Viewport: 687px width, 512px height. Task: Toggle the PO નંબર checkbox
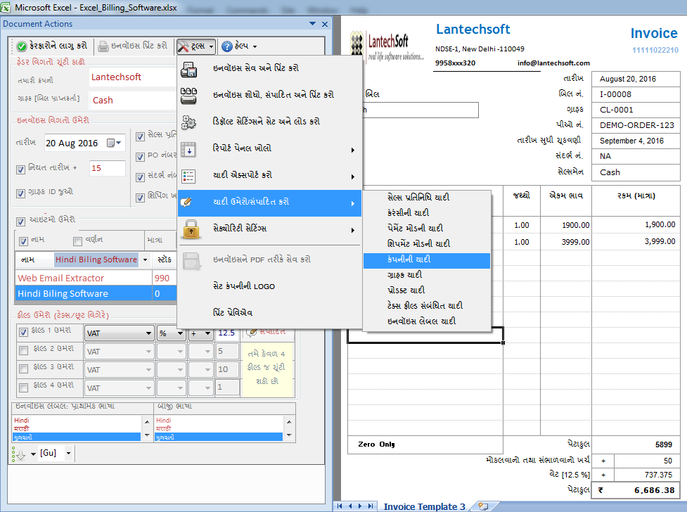(140, 157)
